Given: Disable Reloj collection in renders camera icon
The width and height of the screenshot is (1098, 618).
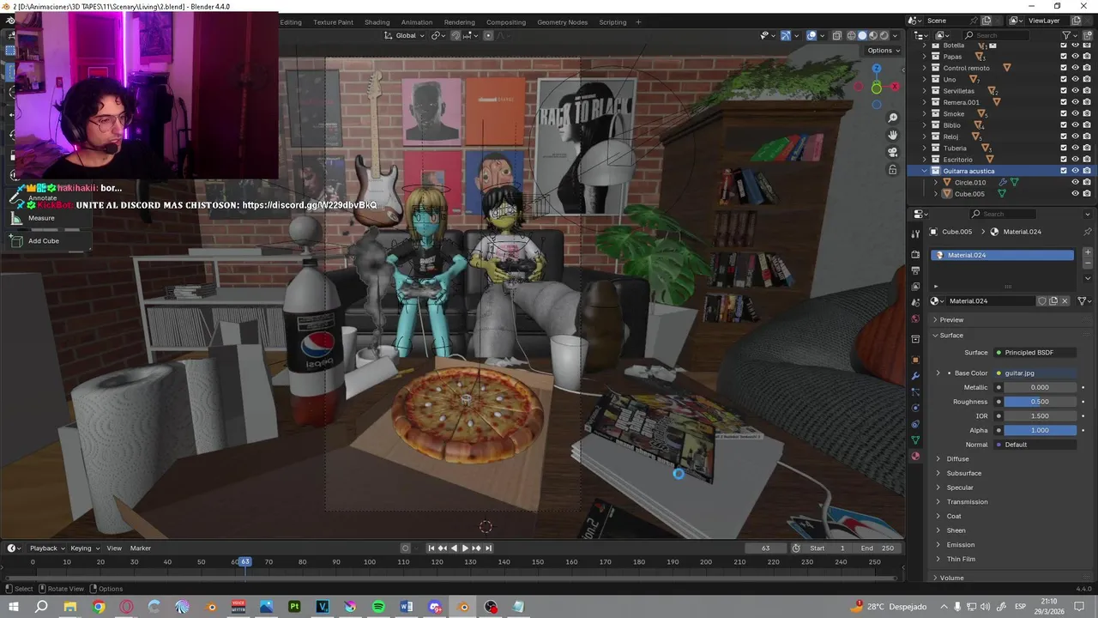Looking at the screenshot, I should pos(1087,136).
